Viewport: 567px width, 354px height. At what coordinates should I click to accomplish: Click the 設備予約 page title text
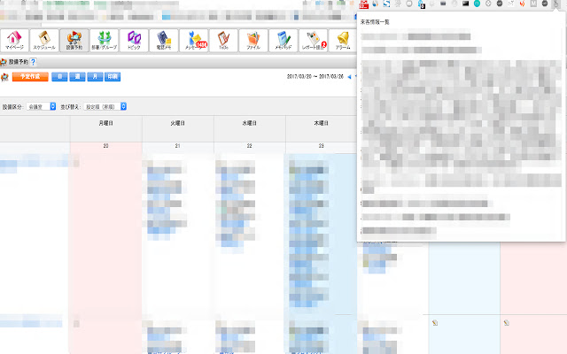[19, 62]
